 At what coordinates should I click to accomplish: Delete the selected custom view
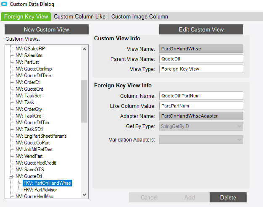[x=228, y=197]
